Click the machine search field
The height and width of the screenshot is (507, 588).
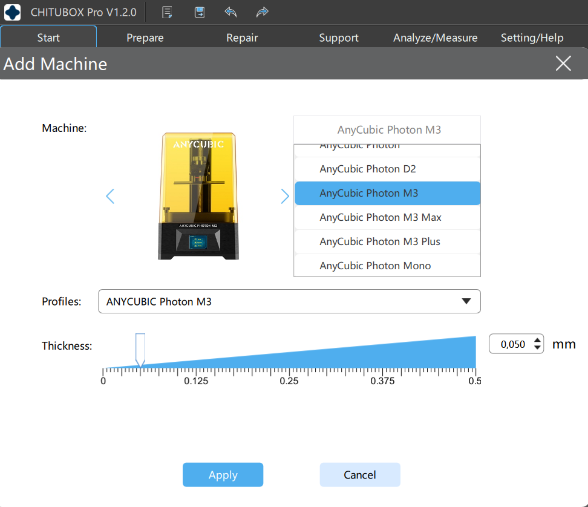point(387,129)
